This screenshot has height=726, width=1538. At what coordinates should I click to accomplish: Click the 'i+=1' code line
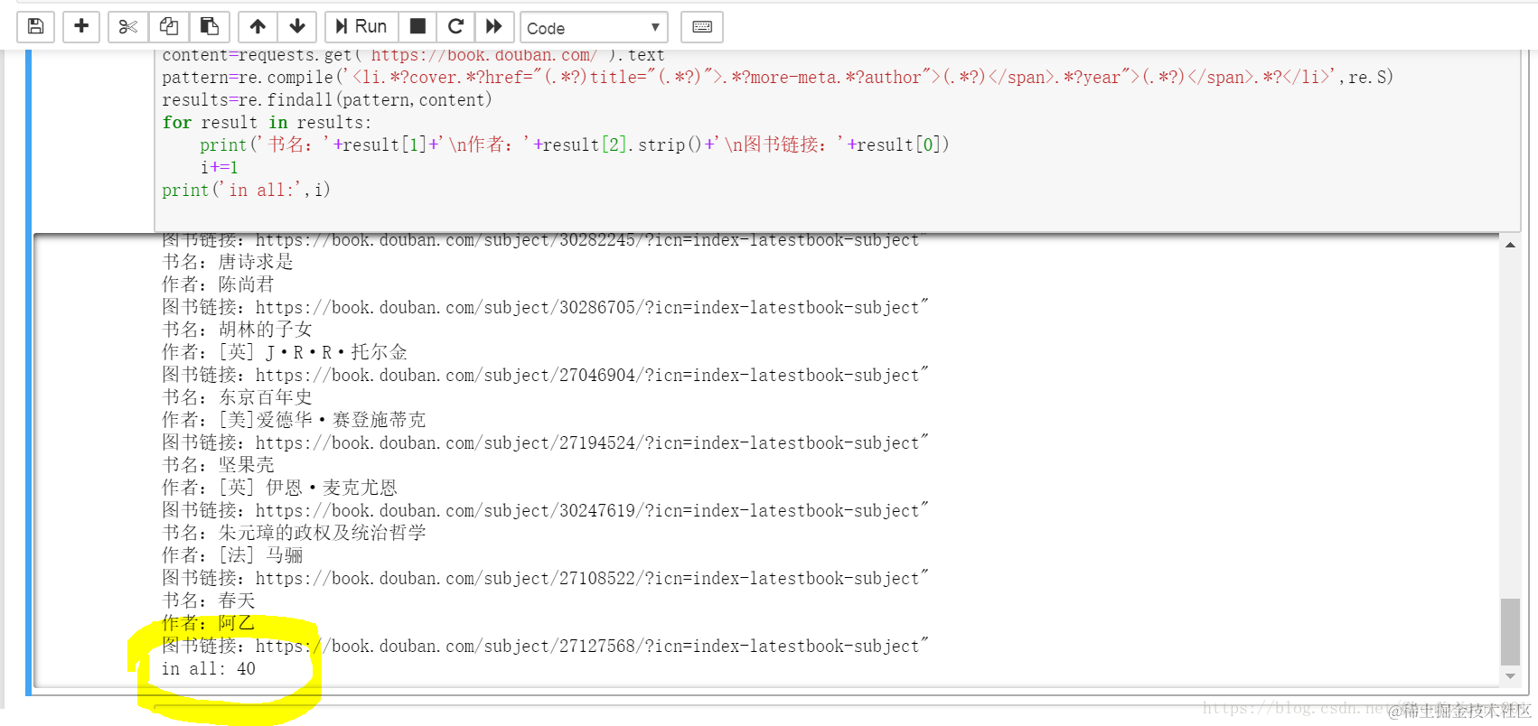click(220, 168)
